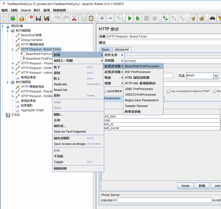The image size is (221, 209).
Task: Click the Toggle enable/disable toolbar icon
Action: 119,18
